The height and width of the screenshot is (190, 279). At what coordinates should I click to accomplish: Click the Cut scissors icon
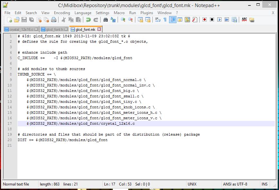(64, 20)
